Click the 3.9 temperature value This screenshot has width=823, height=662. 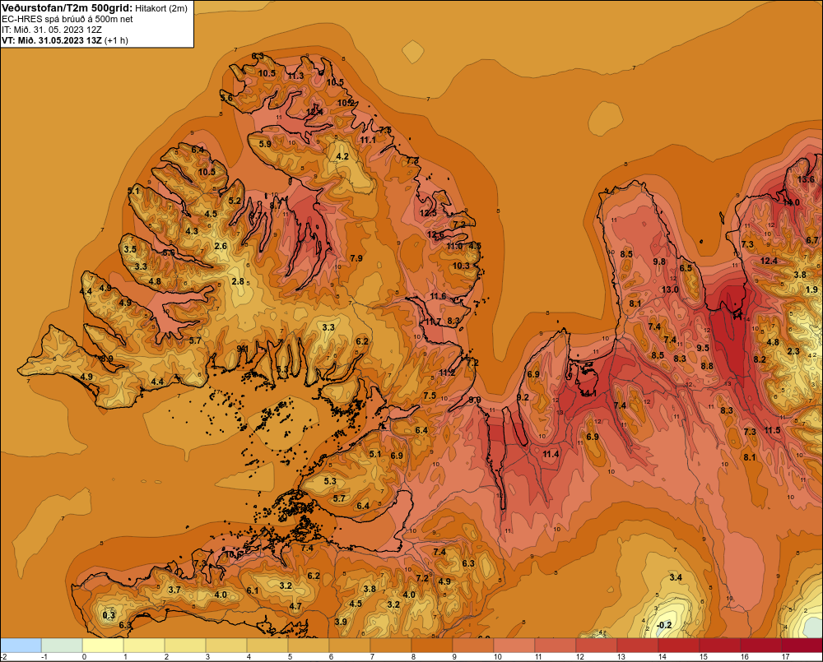pos(340,622)
